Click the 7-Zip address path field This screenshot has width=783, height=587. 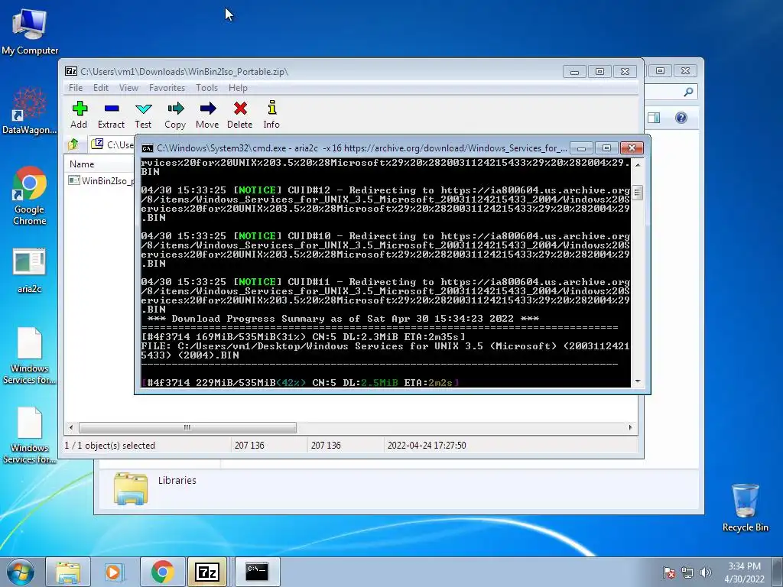click(112, 144)
